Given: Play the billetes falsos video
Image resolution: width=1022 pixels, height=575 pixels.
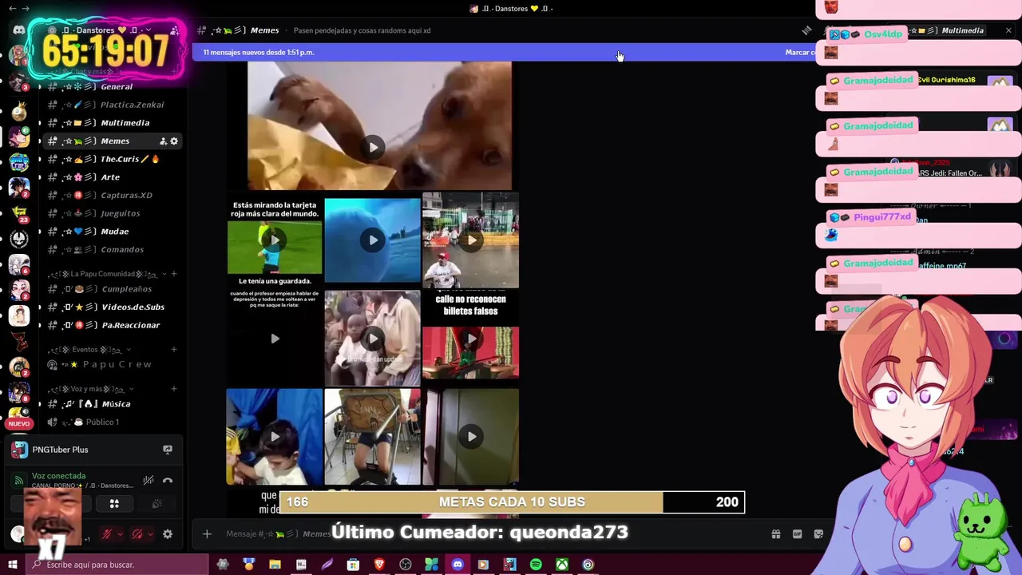Looking at the screenshot, I should (x=471, y=339).
